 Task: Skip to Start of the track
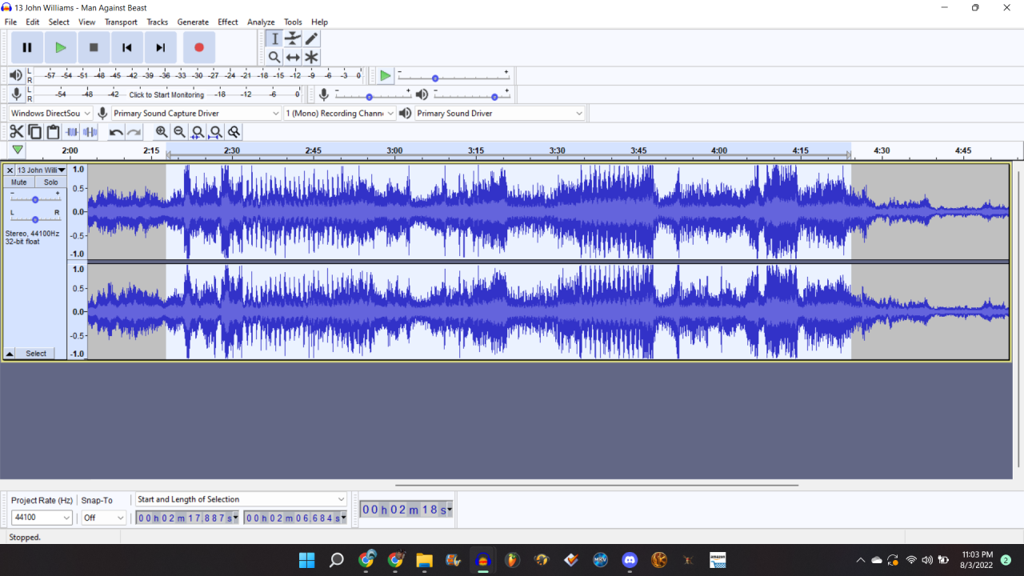[x=127, y=48]
